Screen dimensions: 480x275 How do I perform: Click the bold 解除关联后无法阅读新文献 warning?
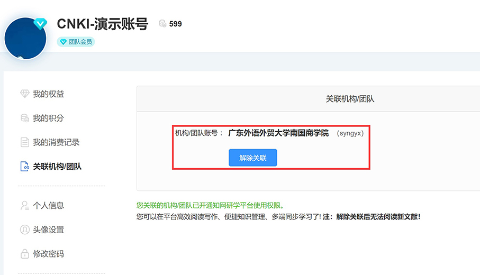pos(378,217)
